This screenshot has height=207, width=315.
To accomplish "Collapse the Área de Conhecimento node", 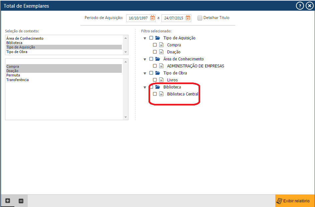I will pyautogui.click(x=144, y=59).
